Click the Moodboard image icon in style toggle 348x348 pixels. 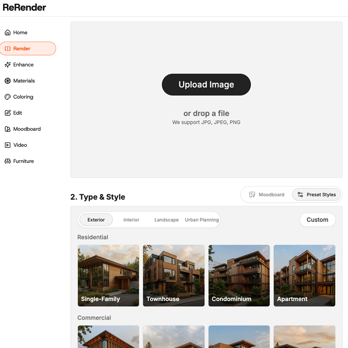coord(252,195)
